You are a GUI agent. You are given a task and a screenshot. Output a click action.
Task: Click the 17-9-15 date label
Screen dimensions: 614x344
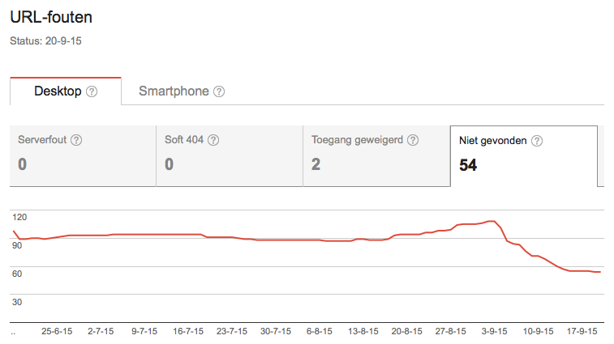pyautogui.click(x=582, y=330)
